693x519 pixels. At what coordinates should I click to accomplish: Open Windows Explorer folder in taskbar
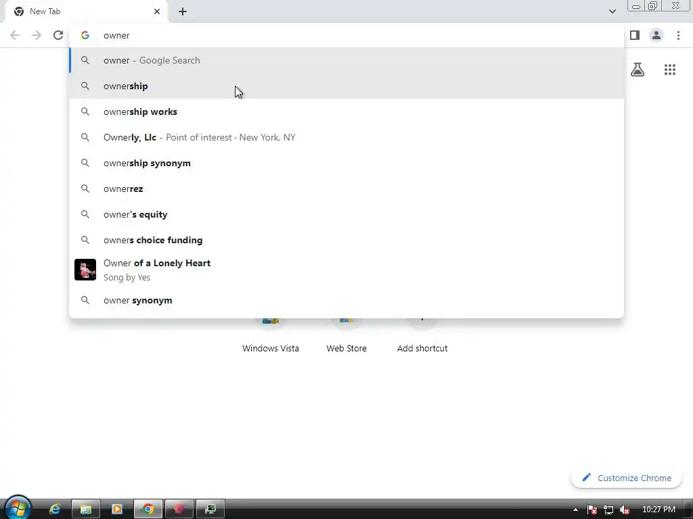pos(86,510)
